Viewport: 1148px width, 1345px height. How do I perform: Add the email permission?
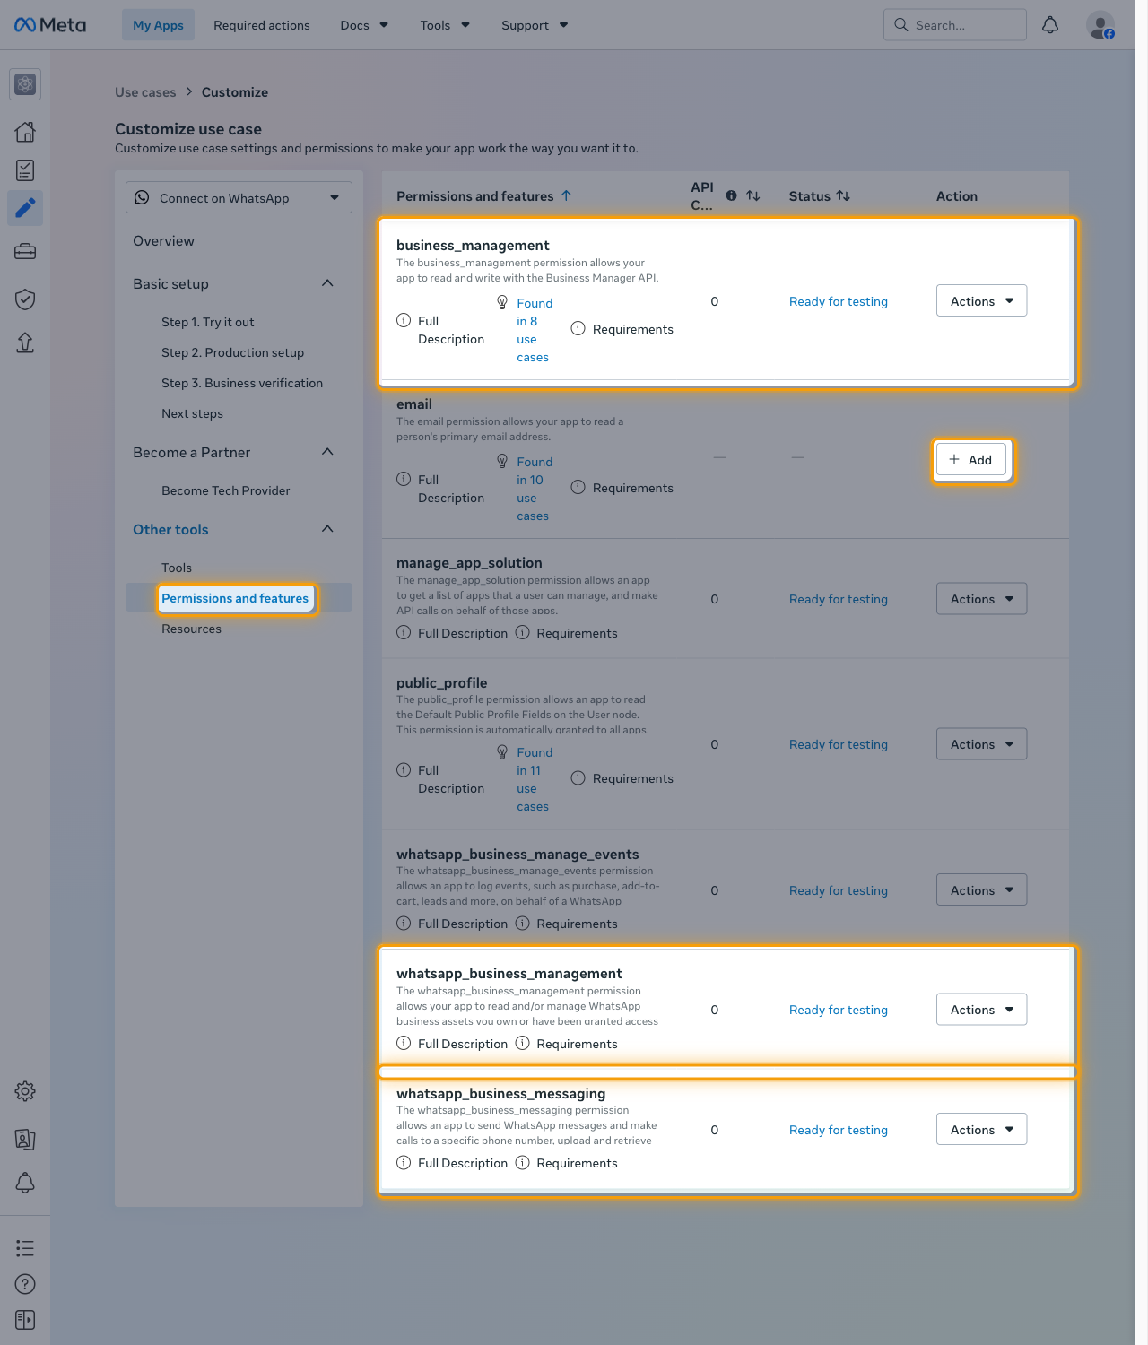click(971, 460)
